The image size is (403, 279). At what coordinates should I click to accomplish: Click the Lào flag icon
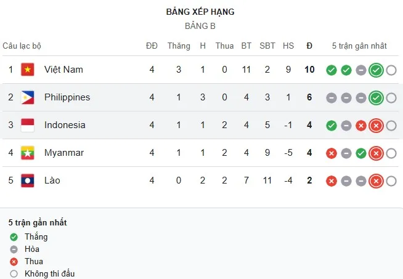(28, 180)
